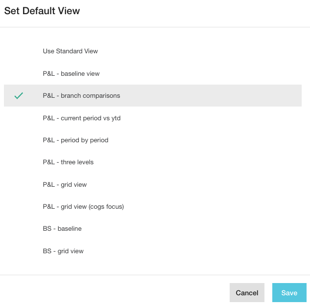Click empty check area left of BS - grid view

pos(19,251)
